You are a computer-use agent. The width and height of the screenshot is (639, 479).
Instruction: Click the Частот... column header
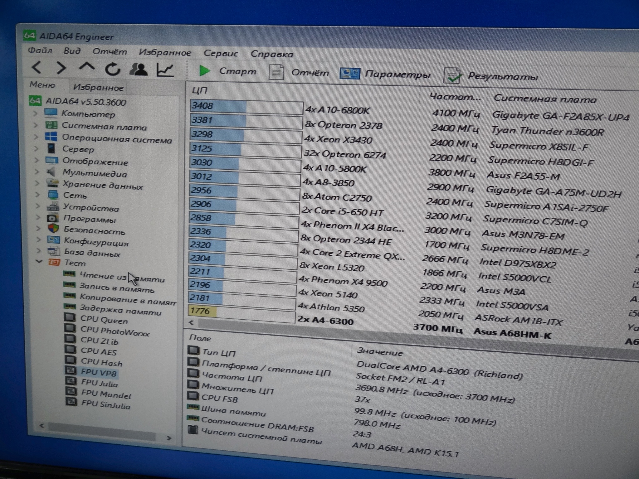click(455, 97)
